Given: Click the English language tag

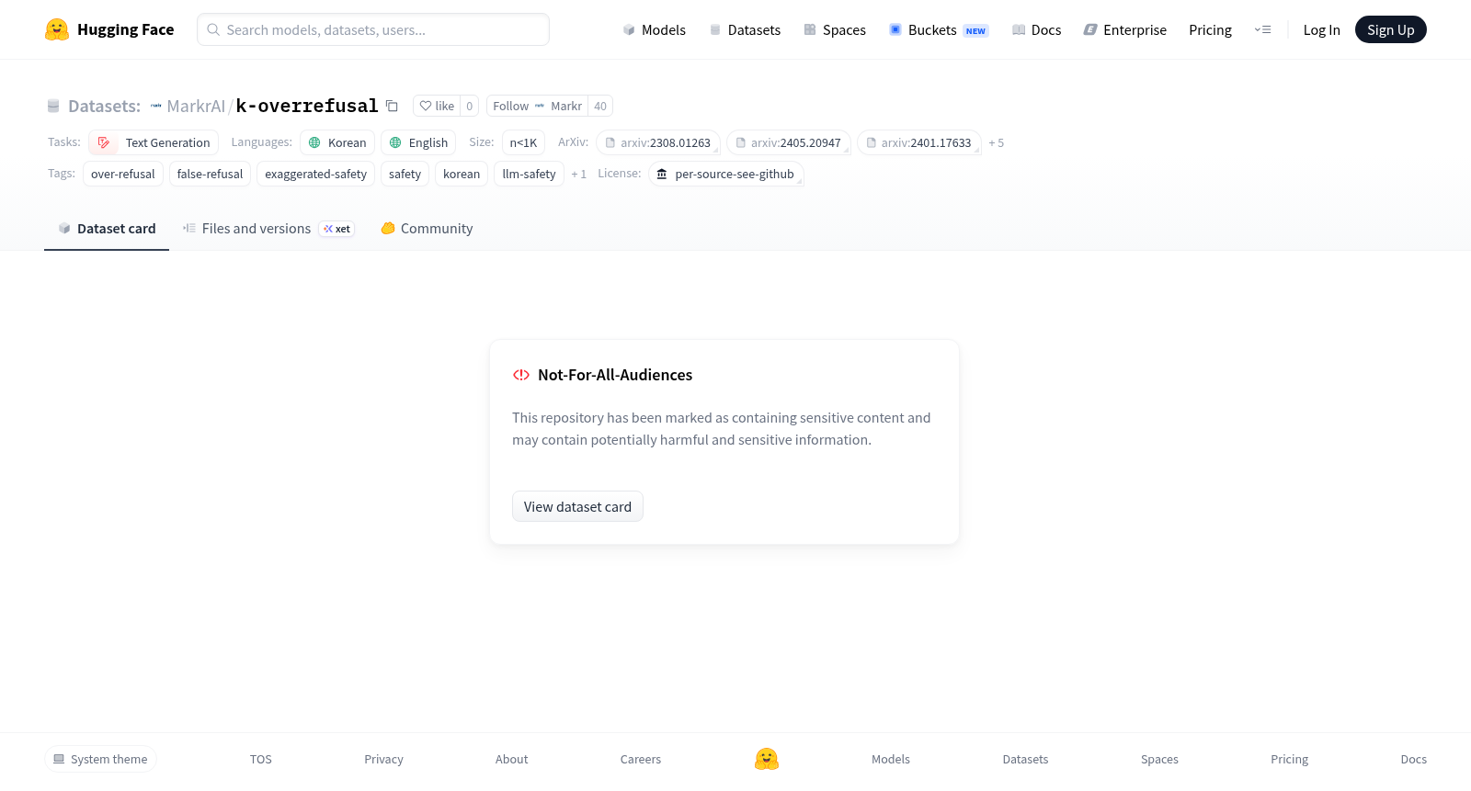Looking at the screenshot, I should (x=418, y=142).
